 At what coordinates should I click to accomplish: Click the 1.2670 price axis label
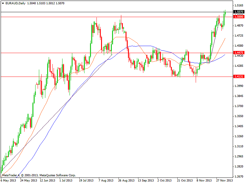click(x=239, y=176)
